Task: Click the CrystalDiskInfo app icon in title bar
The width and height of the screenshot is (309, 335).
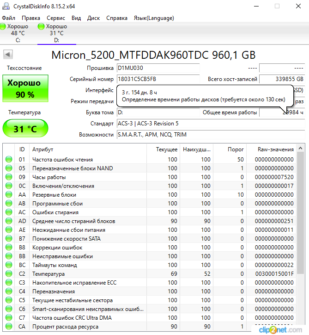Action: 6,6
